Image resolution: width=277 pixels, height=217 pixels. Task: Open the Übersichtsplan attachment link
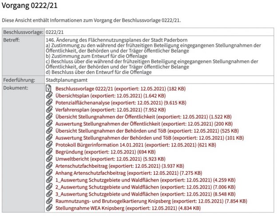pos(111,96)
